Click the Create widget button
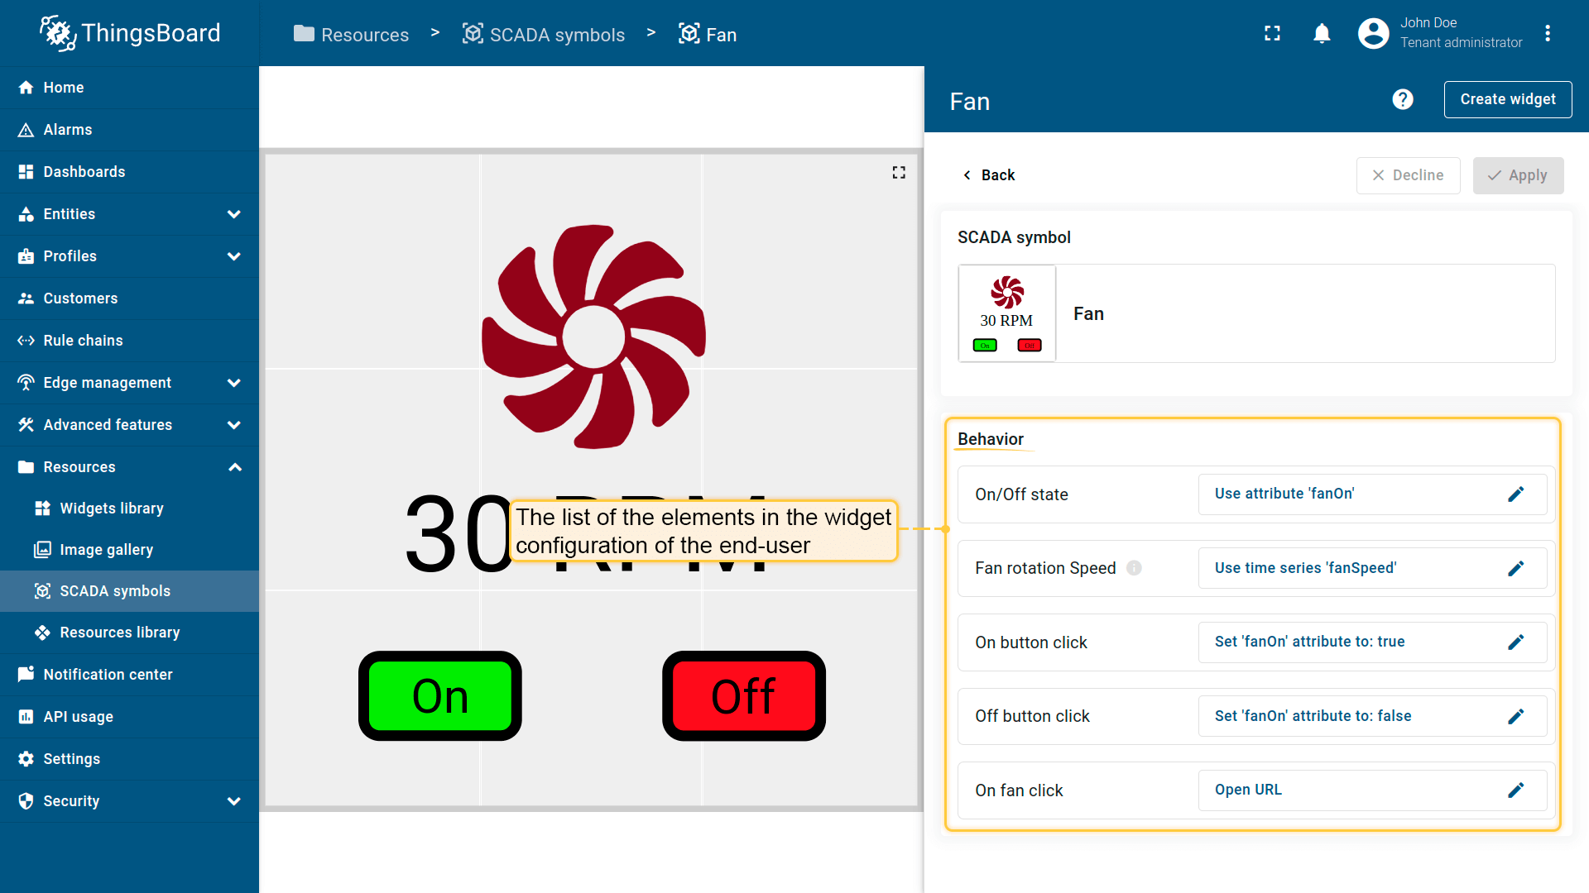Screen dimensions: 1589x893 pos(1507,99)
